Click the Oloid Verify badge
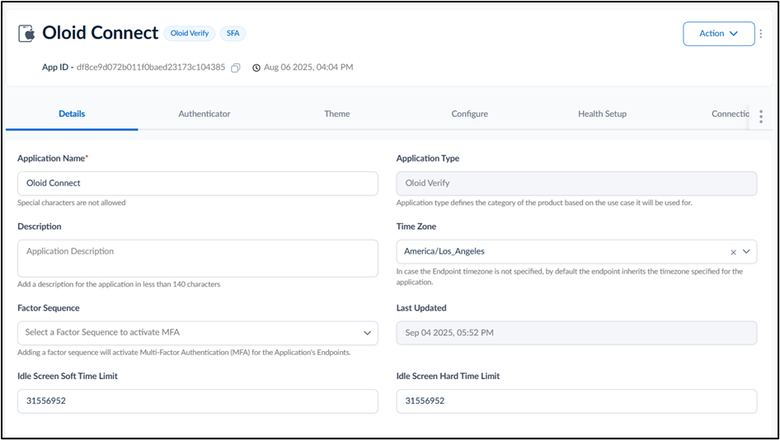This screenshot has height=440, width=780. click(x=190, y=33)
